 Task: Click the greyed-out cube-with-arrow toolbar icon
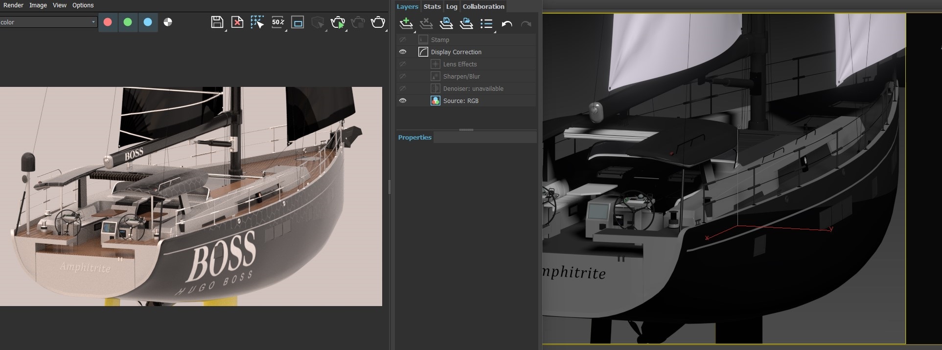pos(318,22)
